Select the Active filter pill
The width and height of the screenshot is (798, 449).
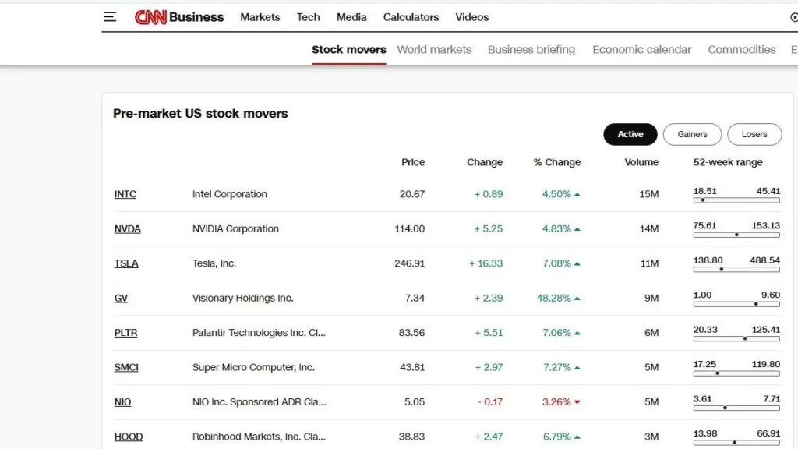click(x=630, y=134)
